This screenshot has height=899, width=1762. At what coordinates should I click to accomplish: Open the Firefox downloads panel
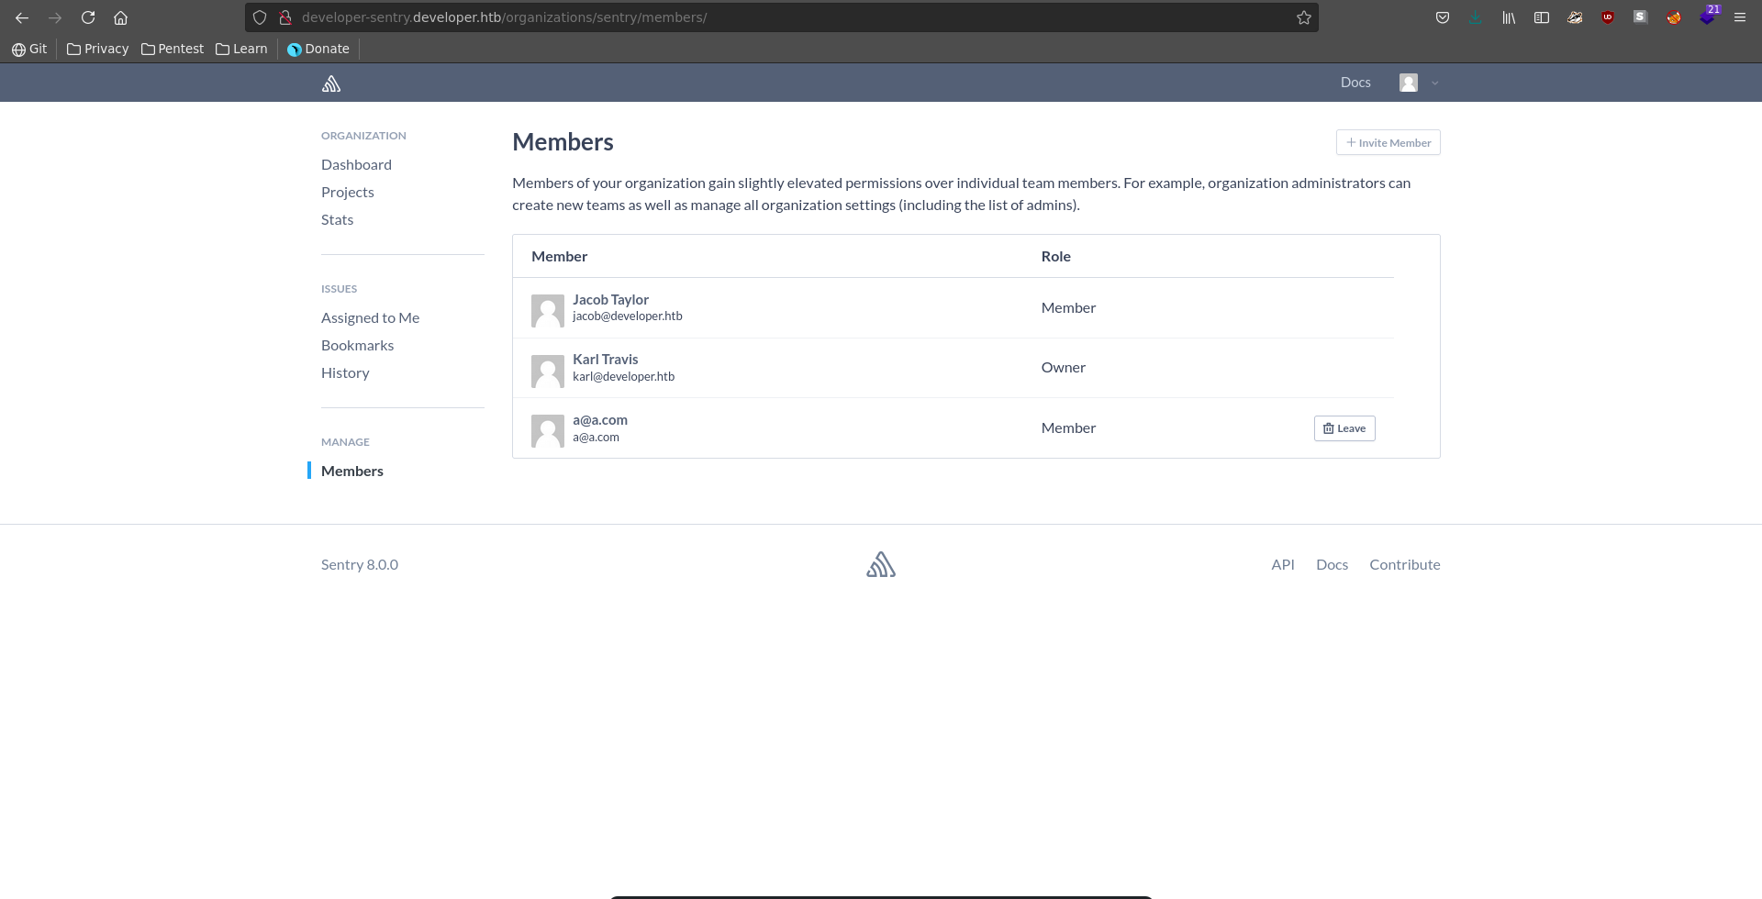[x=1475, y=17]
